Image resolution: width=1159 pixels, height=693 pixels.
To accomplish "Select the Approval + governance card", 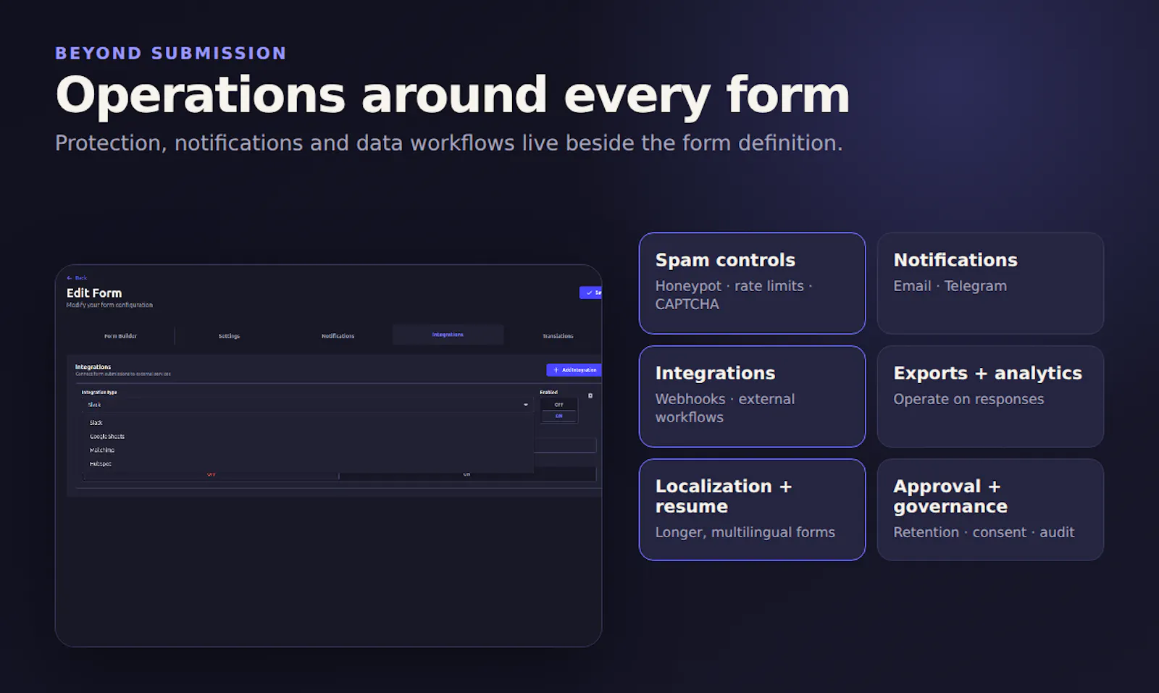I will 990,509.
